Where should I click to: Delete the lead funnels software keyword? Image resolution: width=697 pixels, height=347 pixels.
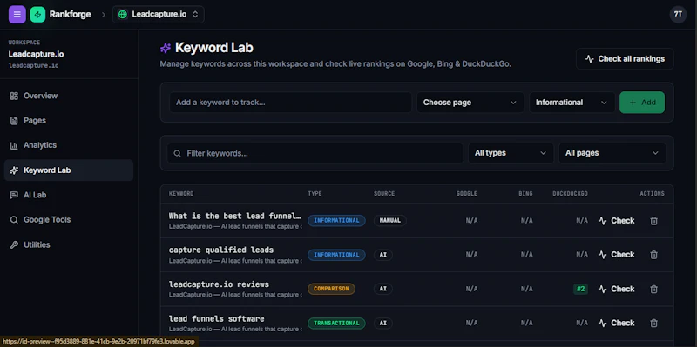(x=653, y=323)
